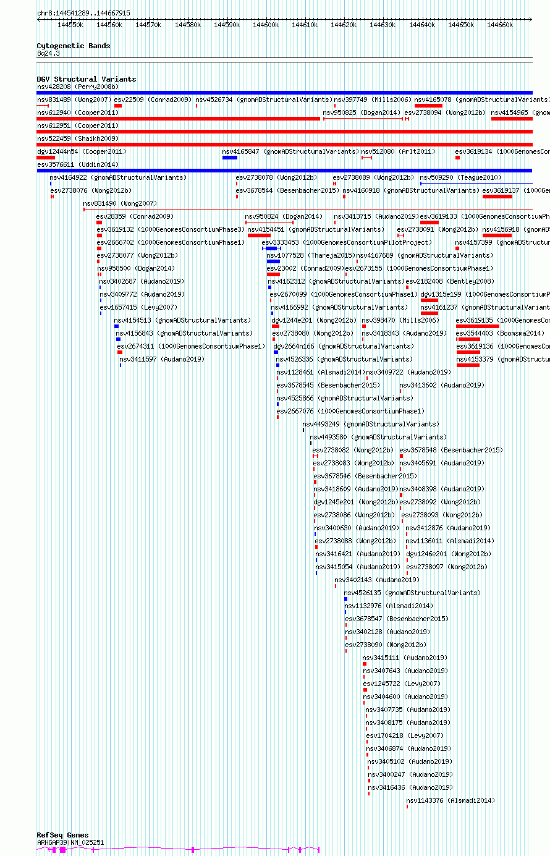
Task: Select gnomAD variant nsv4526135
Action: (412, 593)
